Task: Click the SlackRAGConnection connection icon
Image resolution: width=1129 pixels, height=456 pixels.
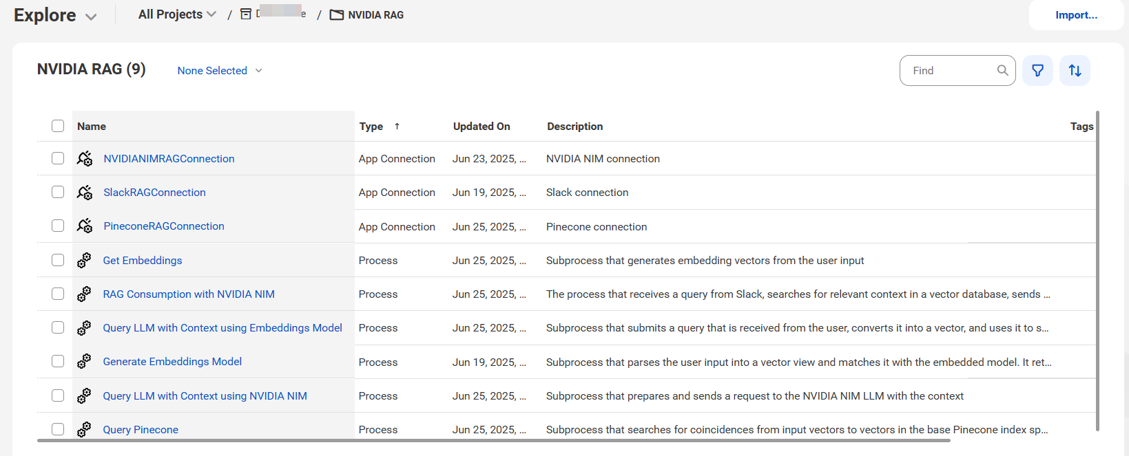Action: [x=85, y=193]
